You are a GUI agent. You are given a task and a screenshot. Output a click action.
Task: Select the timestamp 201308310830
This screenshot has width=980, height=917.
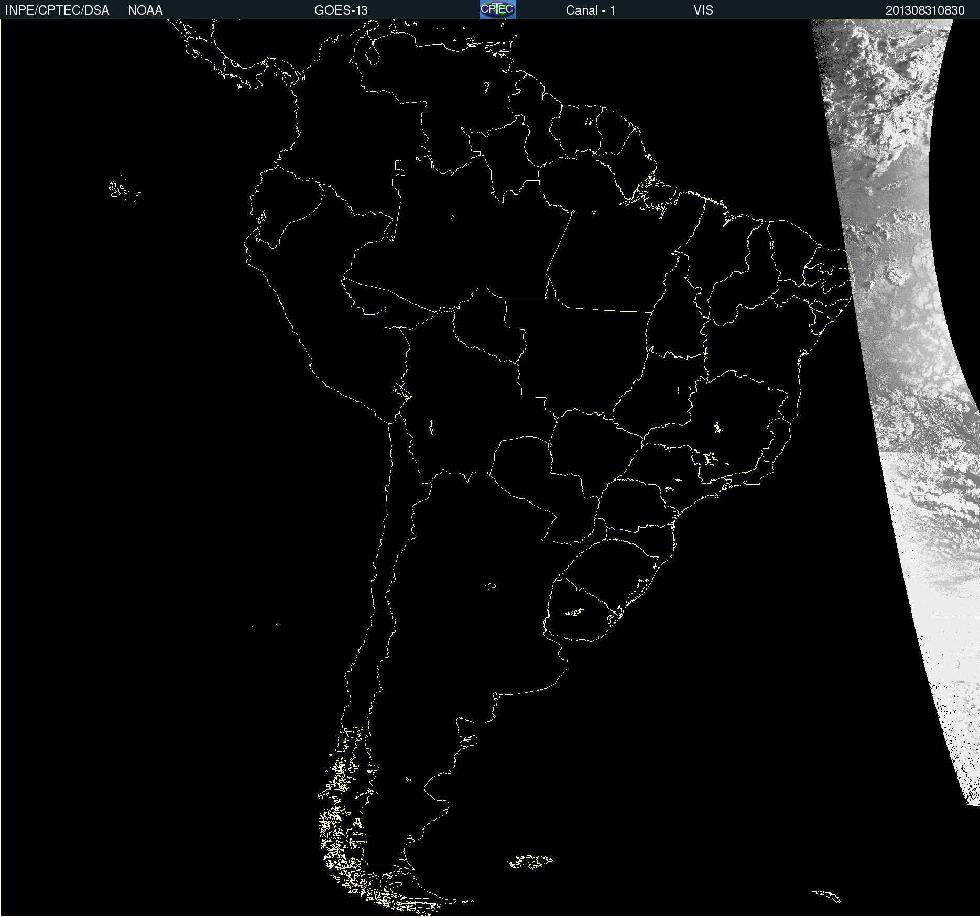(x=925, y=10)
